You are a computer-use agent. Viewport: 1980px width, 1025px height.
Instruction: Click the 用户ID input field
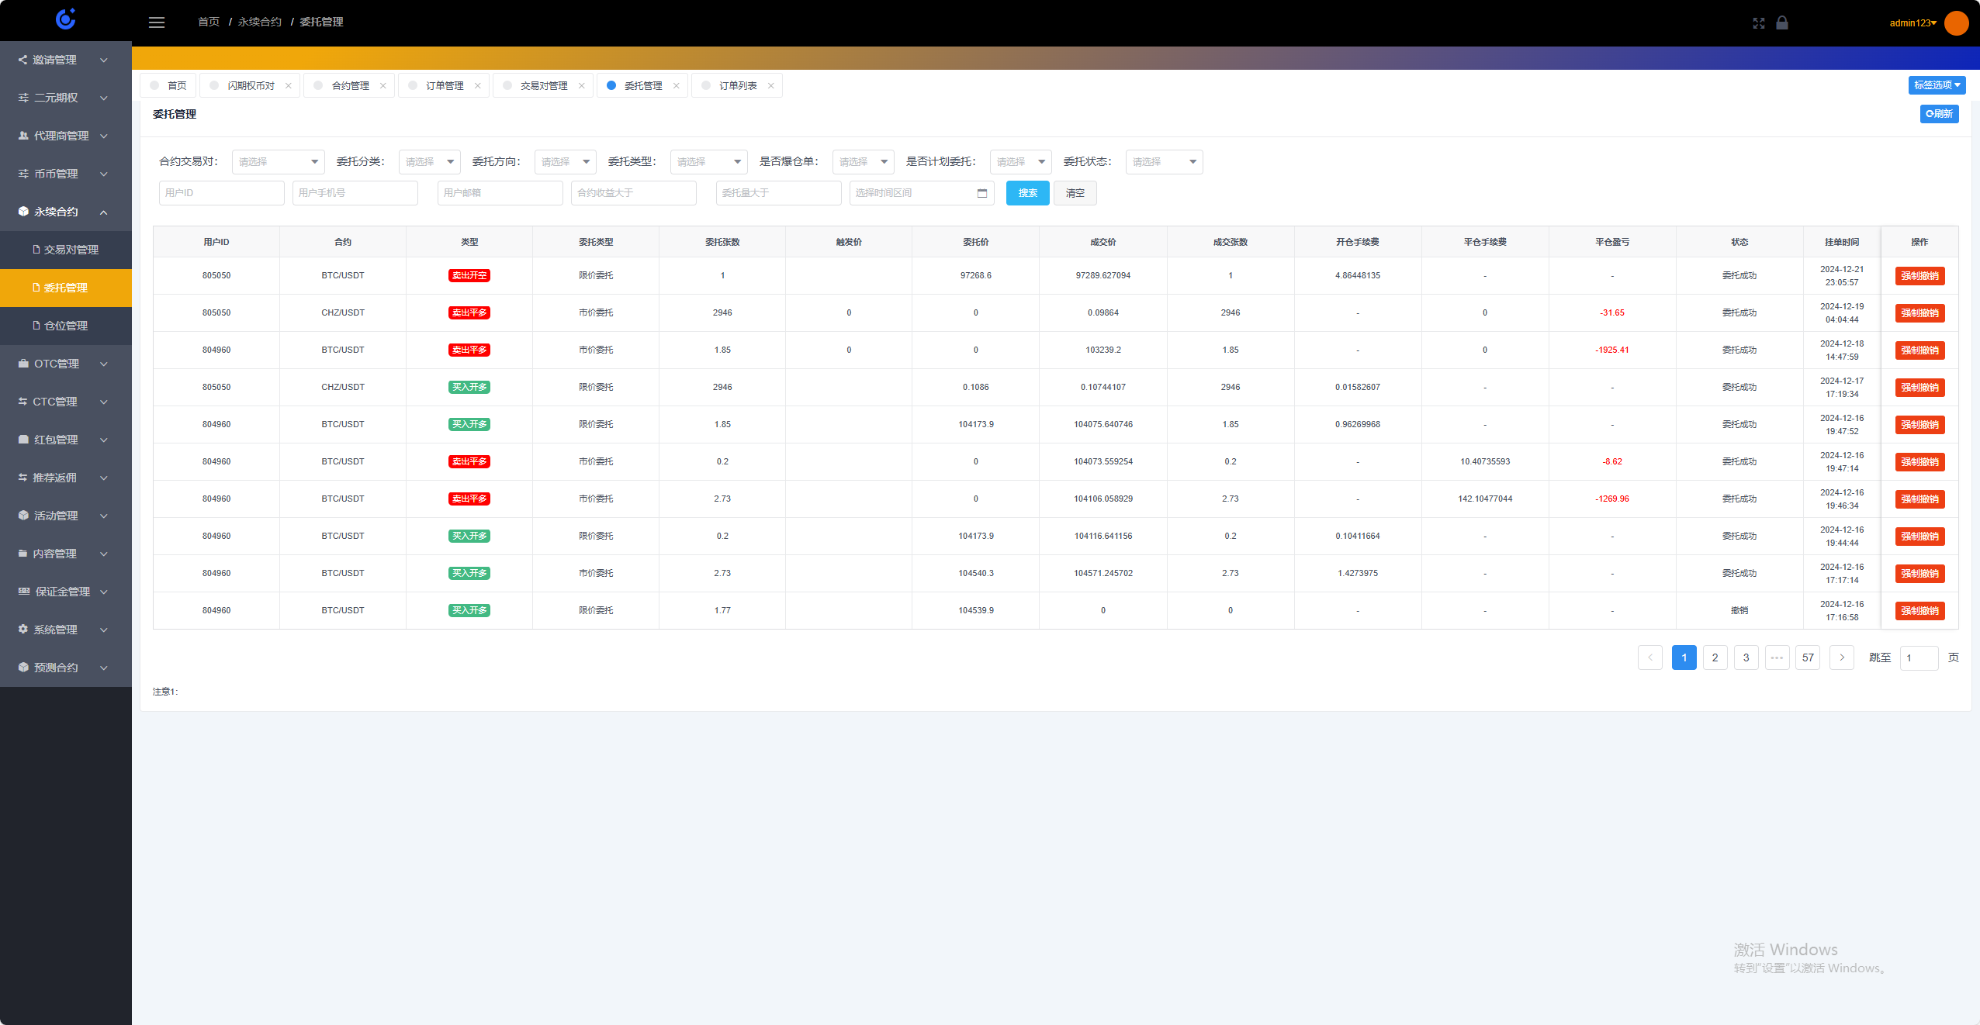click(221, 193)
